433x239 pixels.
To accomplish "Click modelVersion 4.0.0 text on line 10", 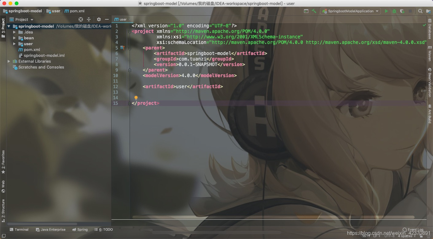I will [190, 76].
